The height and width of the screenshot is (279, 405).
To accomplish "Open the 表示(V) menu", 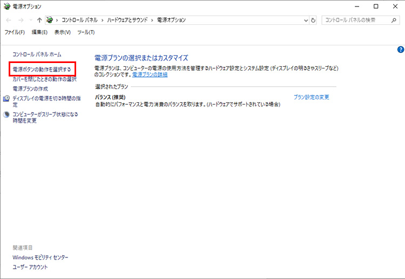I will coord(62,32).
